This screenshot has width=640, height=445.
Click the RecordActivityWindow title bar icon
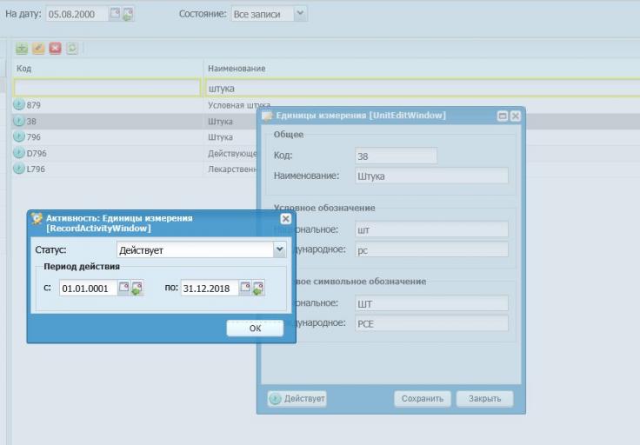(x=37, y=219)
